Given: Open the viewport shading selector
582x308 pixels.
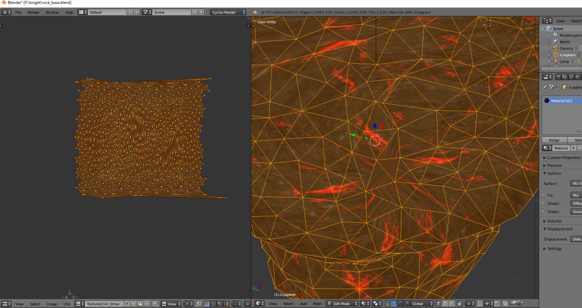Looking at the screenshot, I should 365,304.
